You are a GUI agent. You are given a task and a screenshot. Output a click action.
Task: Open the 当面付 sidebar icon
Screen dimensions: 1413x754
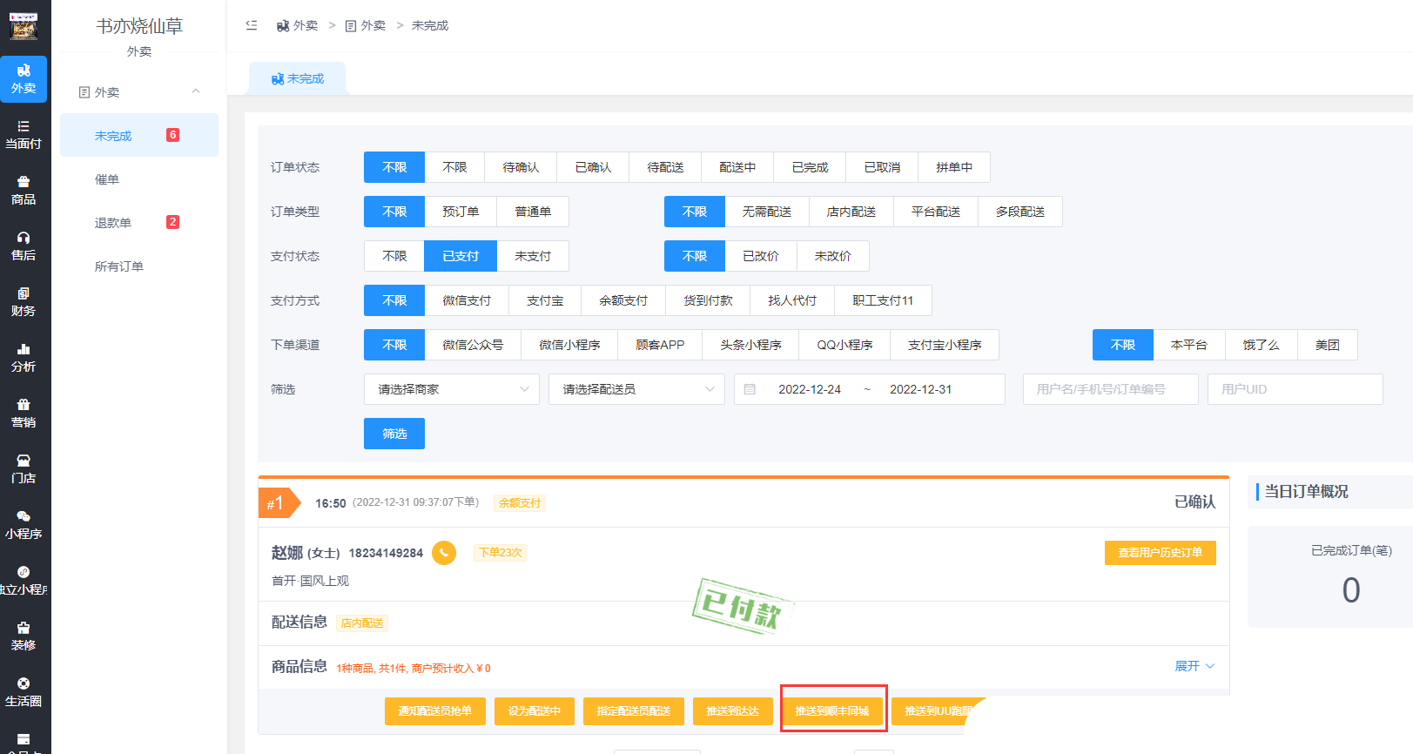pyautogui.click(x=24, y=135)
